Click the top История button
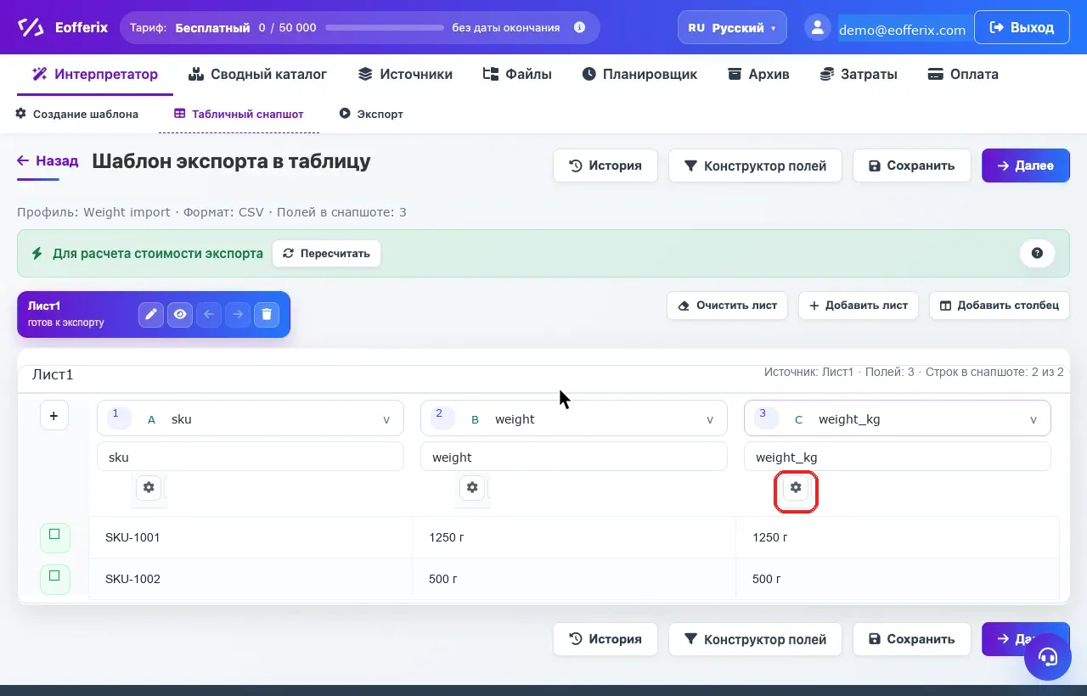This screenshot has width=1087, height=696. coord(605,166)
